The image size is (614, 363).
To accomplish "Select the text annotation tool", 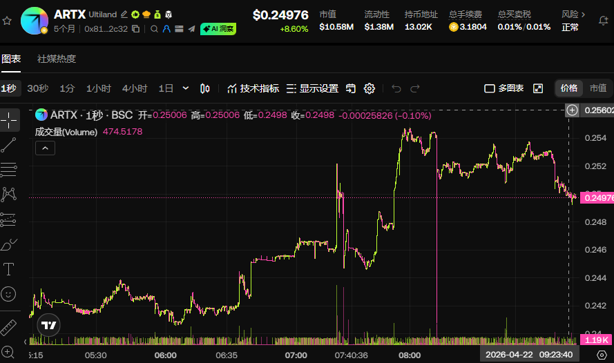I will pyautogui.click(x=8, y=269).
